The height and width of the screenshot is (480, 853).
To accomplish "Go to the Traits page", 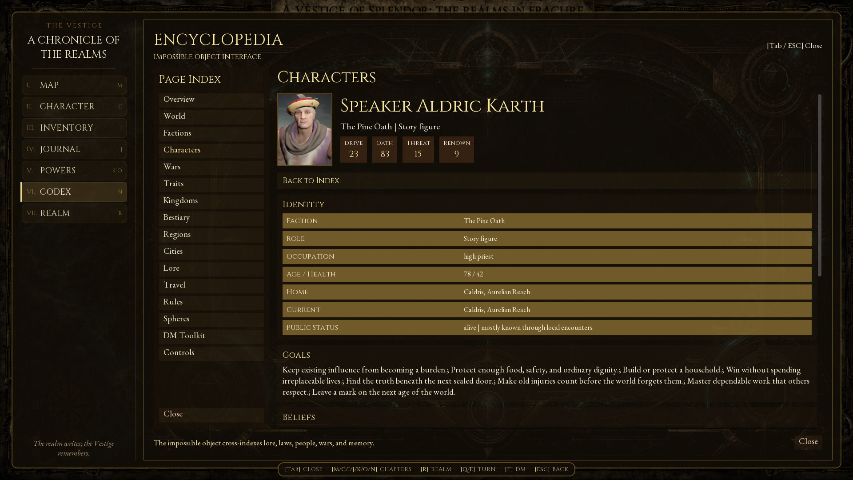I will (211, 184).
